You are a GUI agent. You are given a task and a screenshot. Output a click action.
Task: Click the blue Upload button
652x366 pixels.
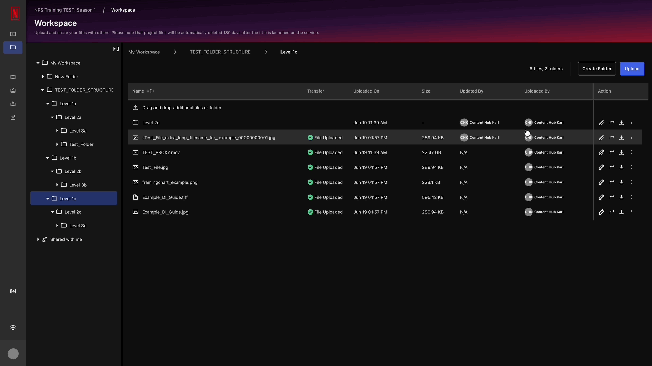[x=632, y=69]
